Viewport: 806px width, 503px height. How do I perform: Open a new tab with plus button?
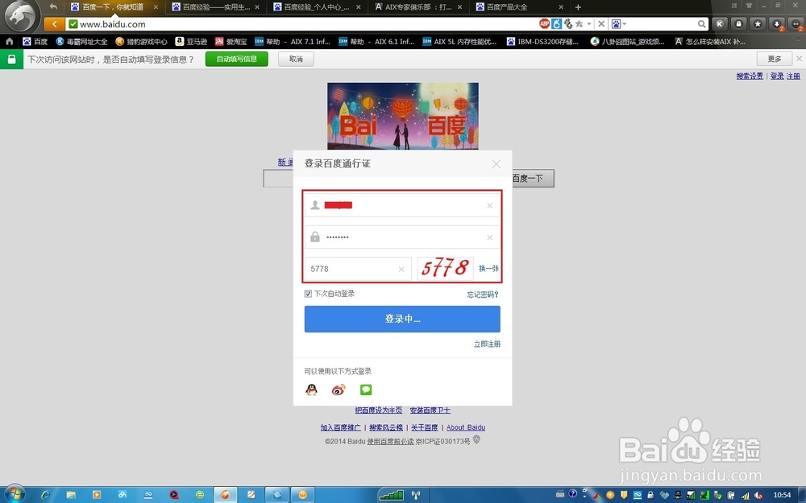point(578,7)
